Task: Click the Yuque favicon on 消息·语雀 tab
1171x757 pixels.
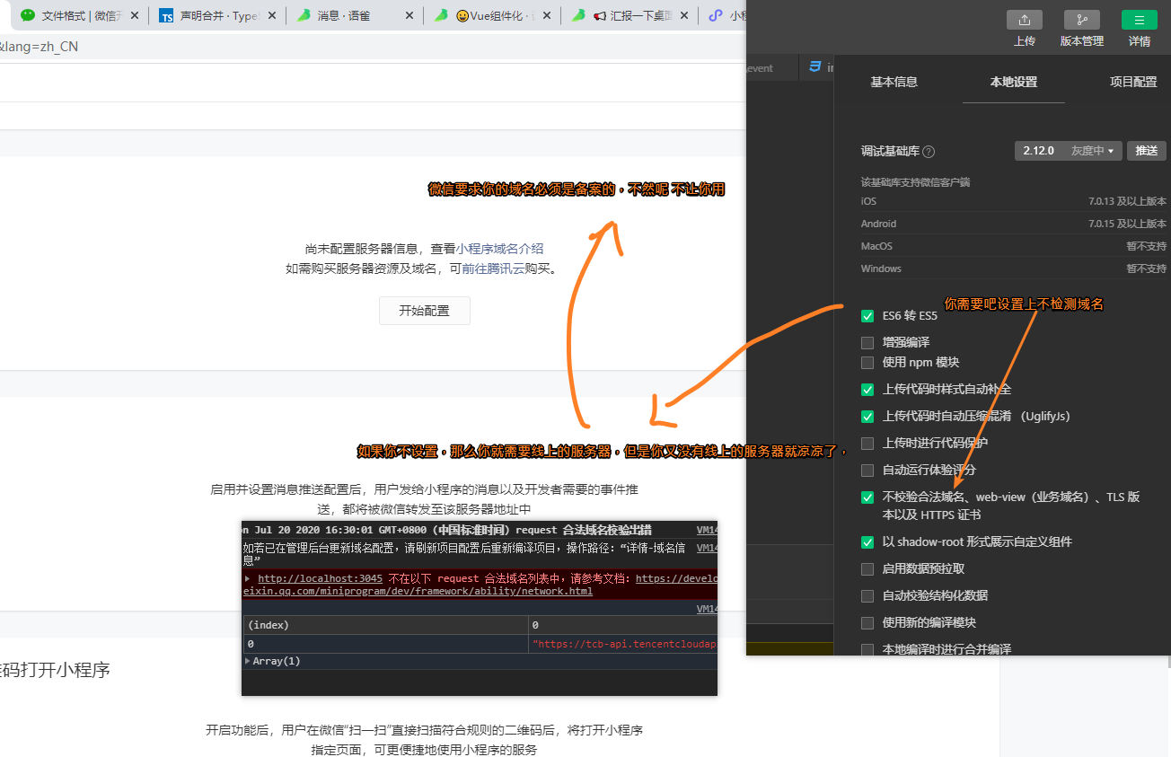Action: [304, 15]
